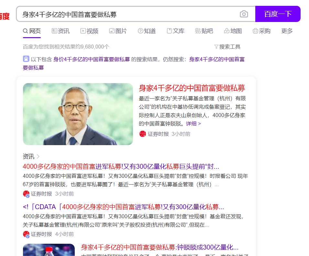This screenshot has width=309, height=256.
Task: Expand the 更多 menu
Action: click(x=287, y=31)
